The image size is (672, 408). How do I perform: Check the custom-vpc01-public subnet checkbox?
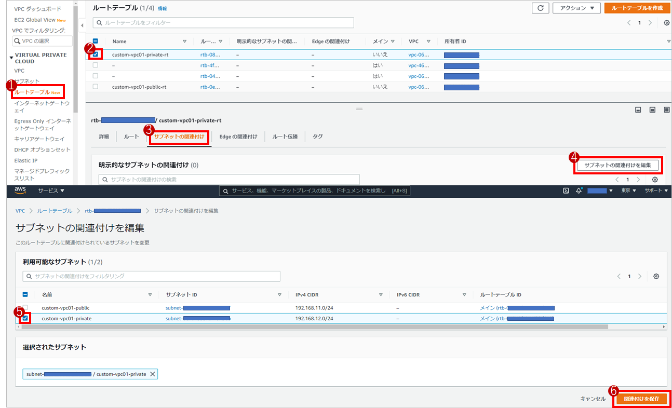(x=25, y=308)
